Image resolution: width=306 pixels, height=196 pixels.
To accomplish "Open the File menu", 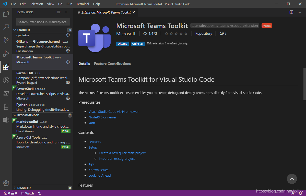I will [14, 4].
